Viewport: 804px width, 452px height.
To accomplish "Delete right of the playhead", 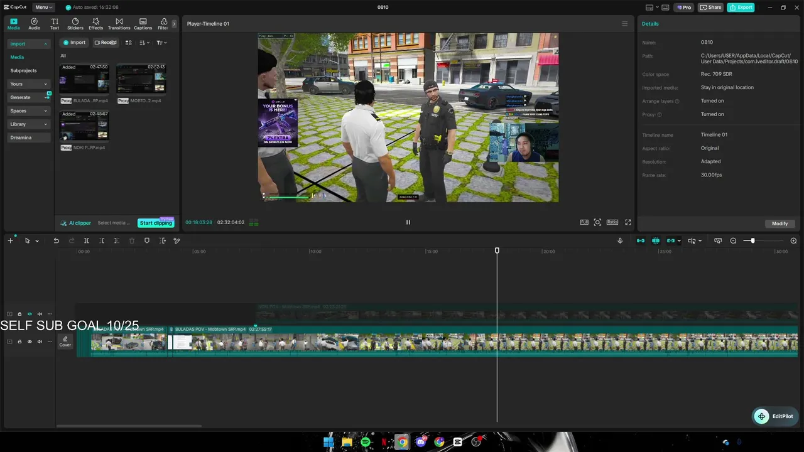I will point(117,241).
